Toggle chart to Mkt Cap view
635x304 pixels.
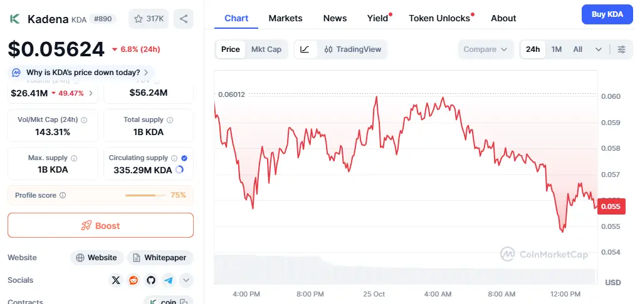point(266,49)
